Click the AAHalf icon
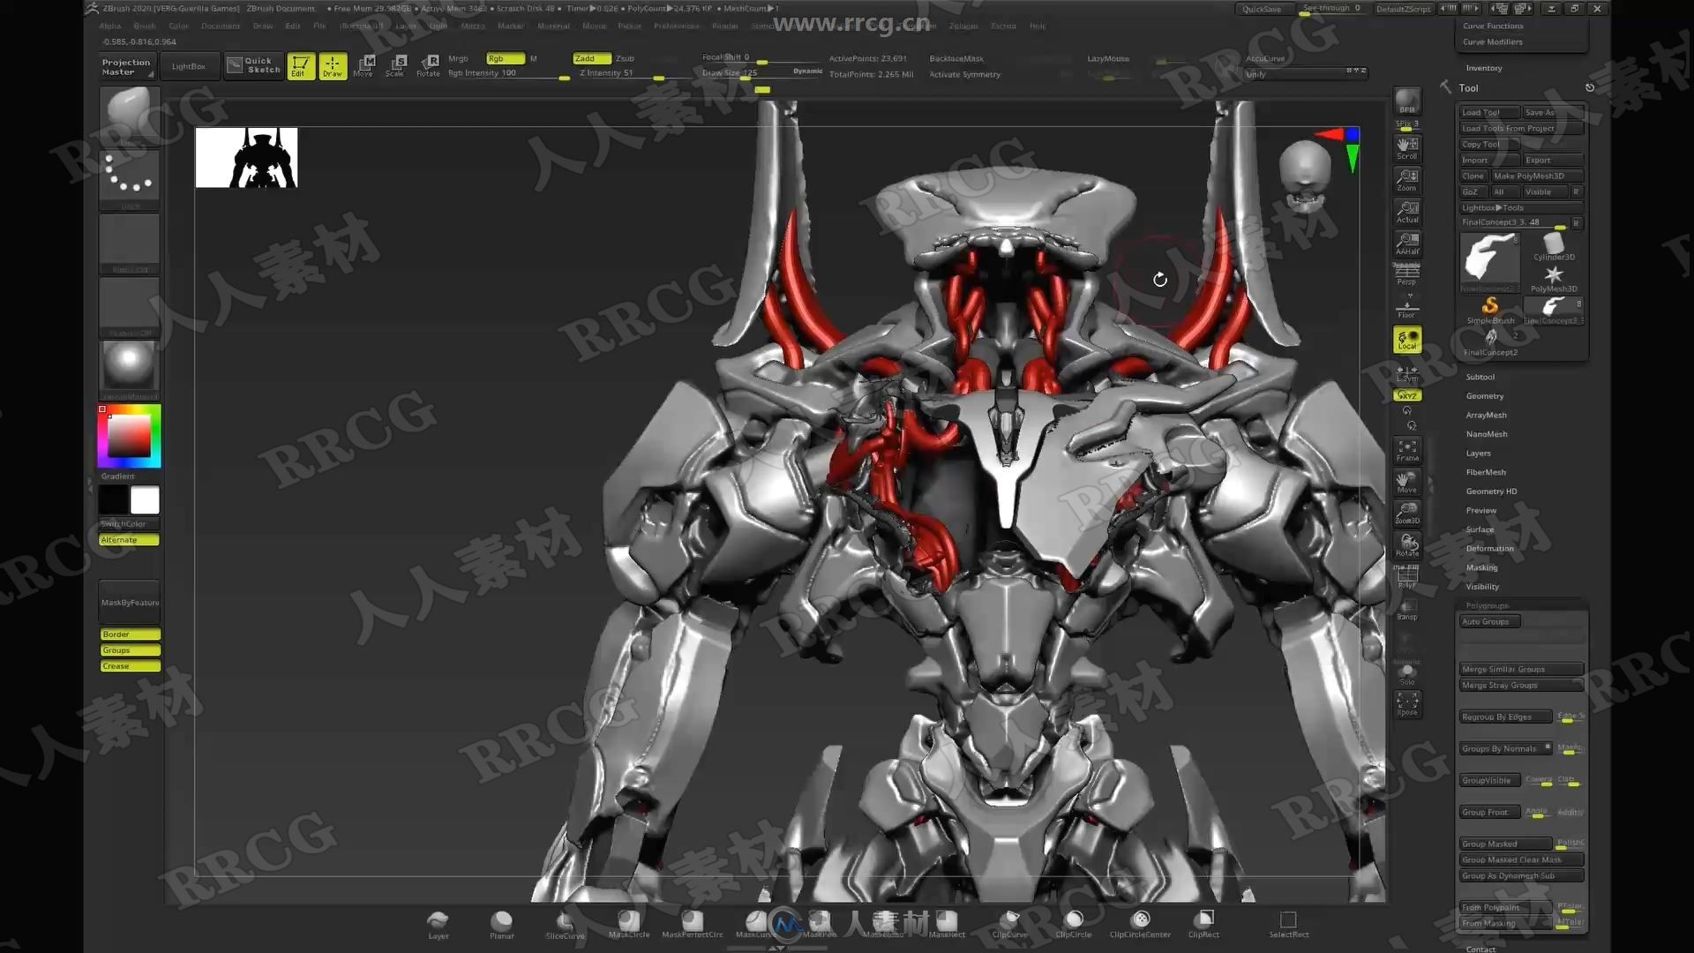The width and height of the screenshot is (1694, 953). click(x=1407, y=244)
